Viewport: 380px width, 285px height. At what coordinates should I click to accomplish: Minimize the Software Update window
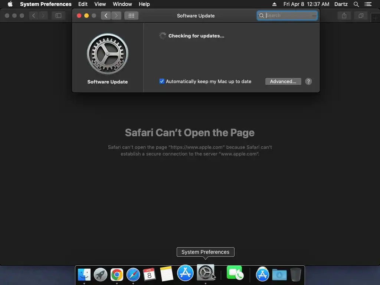(x=86, y=16)
